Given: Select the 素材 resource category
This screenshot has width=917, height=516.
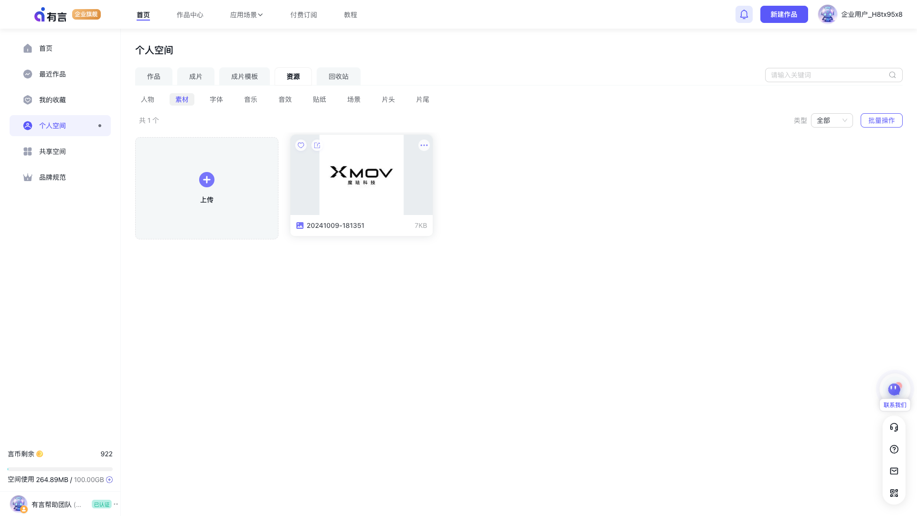Looking at the screenshot, I should (x=182, y=99).
